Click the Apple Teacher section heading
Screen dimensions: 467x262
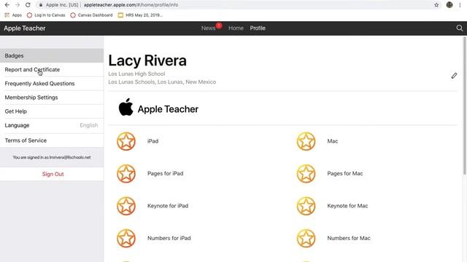click(168, 109)
